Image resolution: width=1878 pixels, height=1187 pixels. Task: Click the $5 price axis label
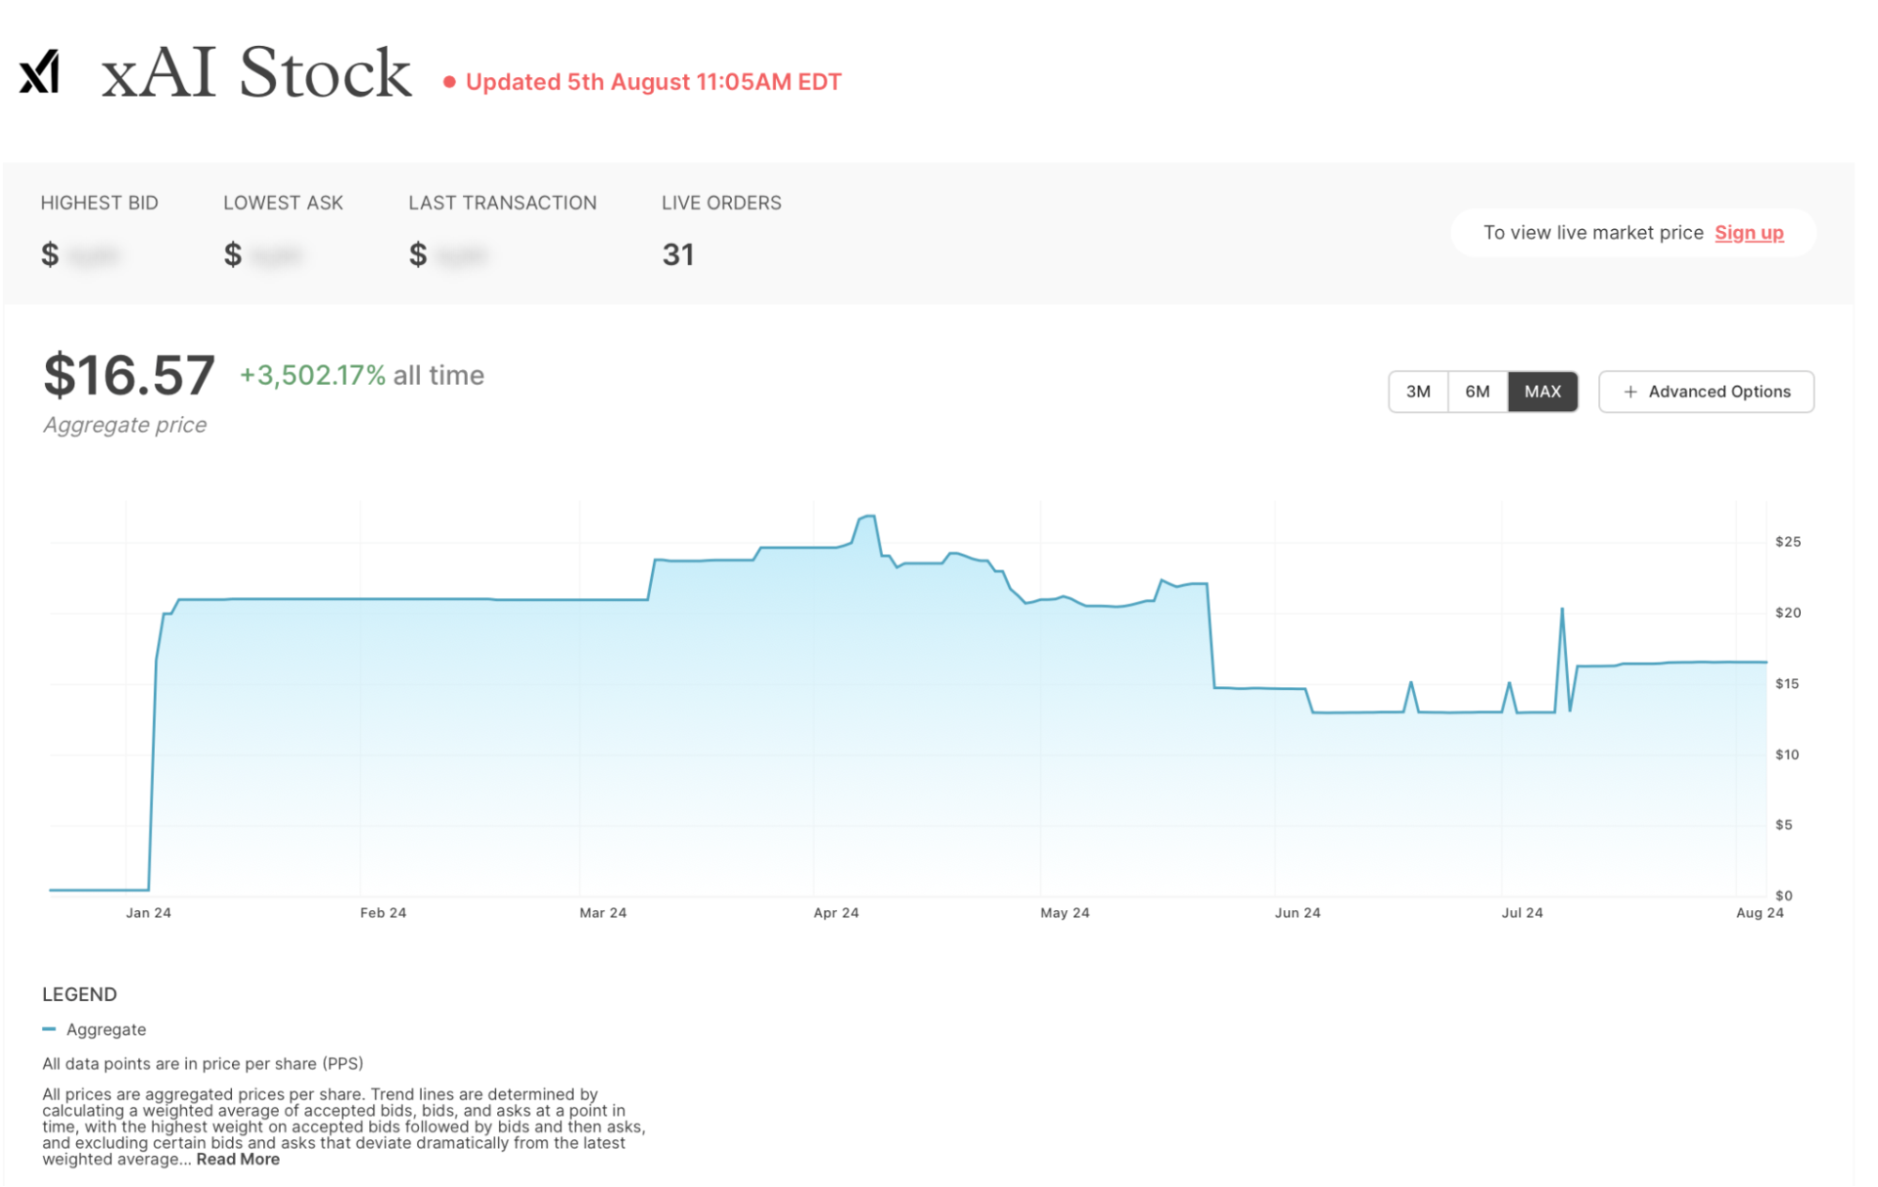pos(1784,825)
